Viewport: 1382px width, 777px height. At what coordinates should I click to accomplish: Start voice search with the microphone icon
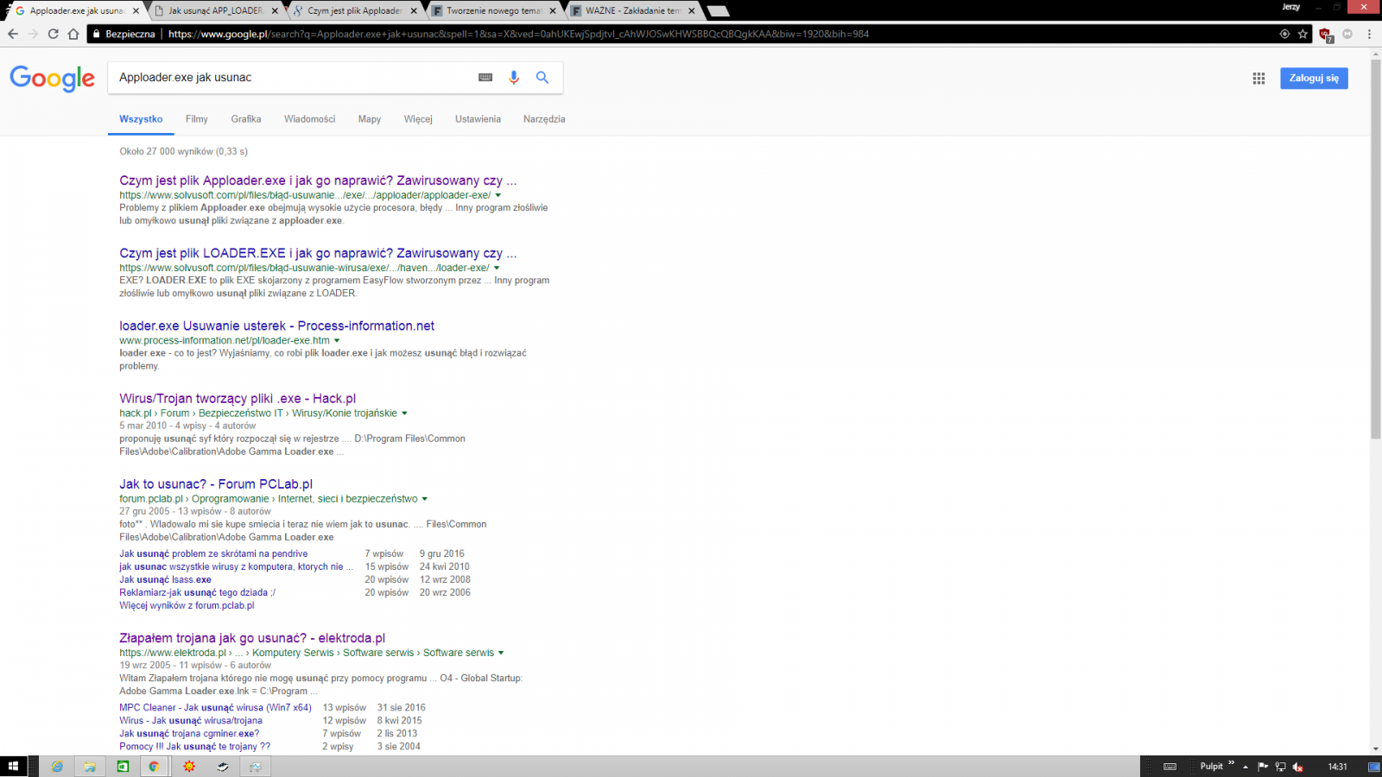coord(514,78)
